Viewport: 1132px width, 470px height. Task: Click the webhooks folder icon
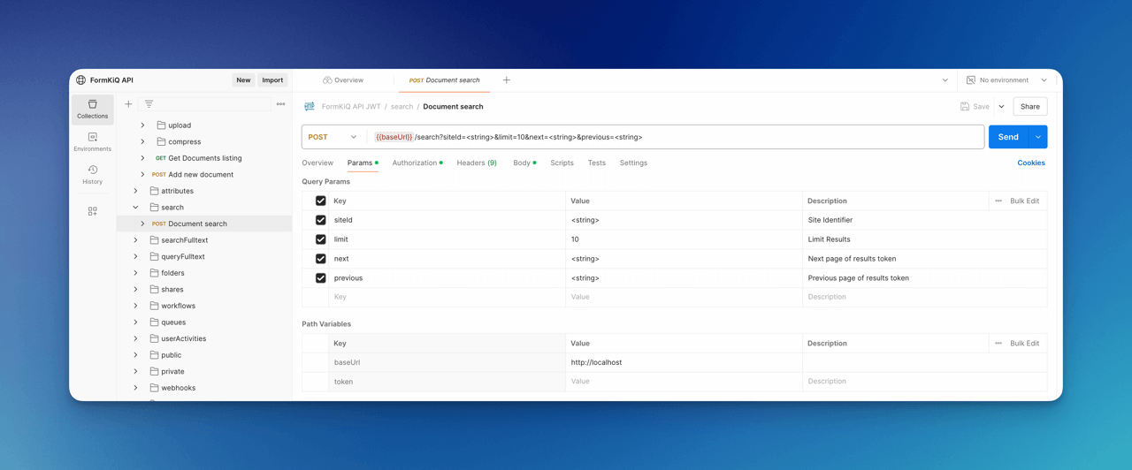point(154,388)
